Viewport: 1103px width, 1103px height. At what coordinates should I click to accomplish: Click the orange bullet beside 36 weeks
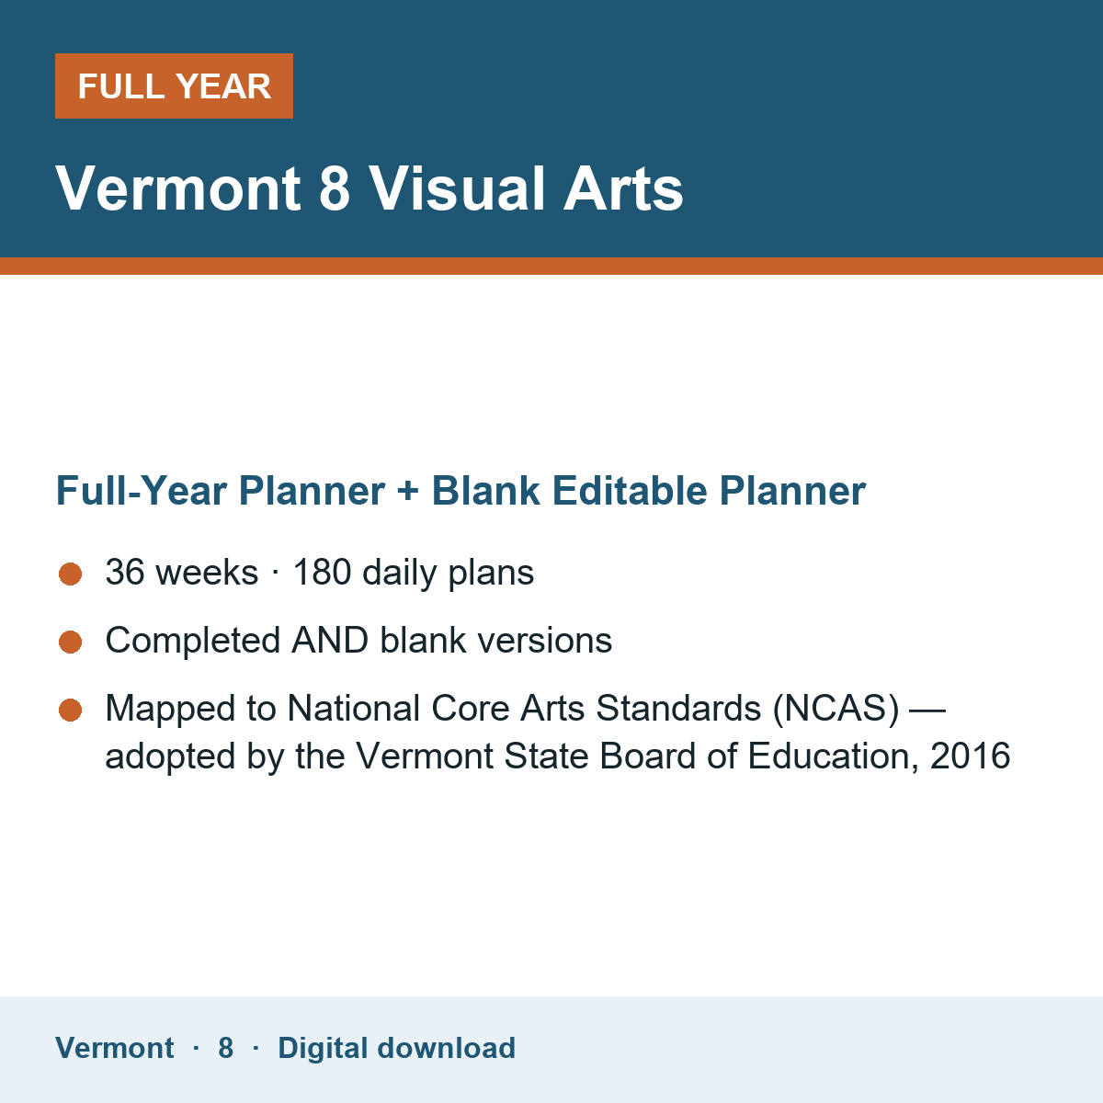(71, 574)
